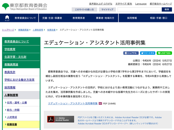Select highlighted 校務改善 sidebar sub-item
Viewport: 174px width, 130px height.
(12, 125)
